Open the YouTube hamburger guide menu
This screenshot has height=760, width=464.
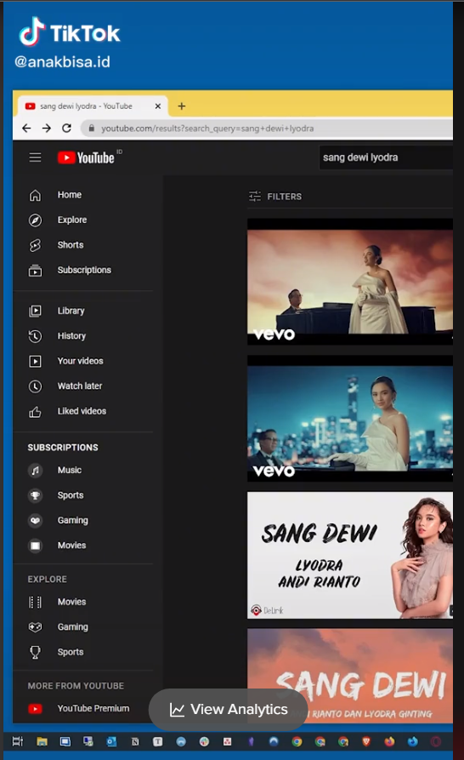[x=35, y=157]
